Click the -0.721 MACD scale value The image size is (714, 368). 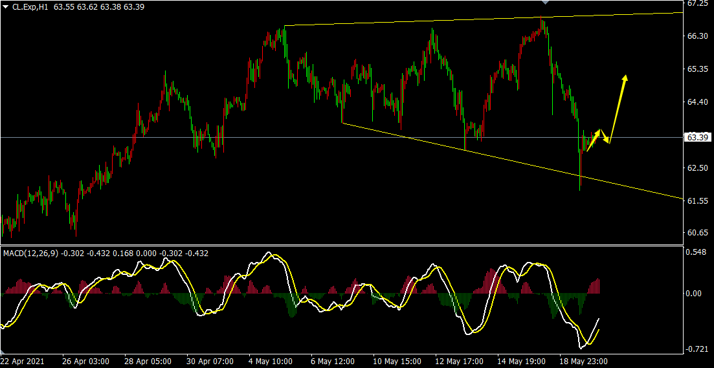(x=697, y=349)
